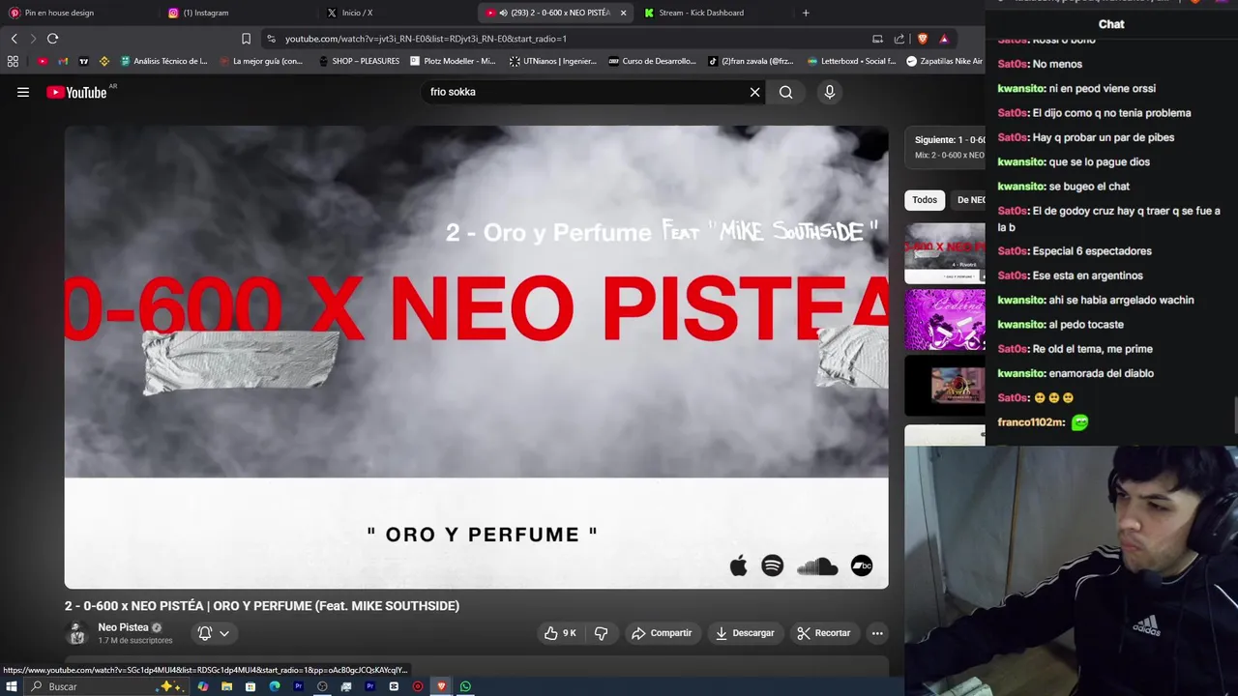Switch to the "Pin en house design" tab
Image resolution: width=1238 pixels, height=696 pixels.
point(77,13)
